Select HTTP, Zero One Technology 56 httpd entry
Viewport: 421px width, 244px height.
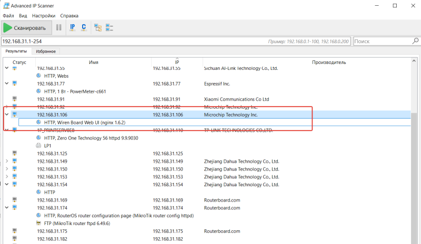[91, 138]
